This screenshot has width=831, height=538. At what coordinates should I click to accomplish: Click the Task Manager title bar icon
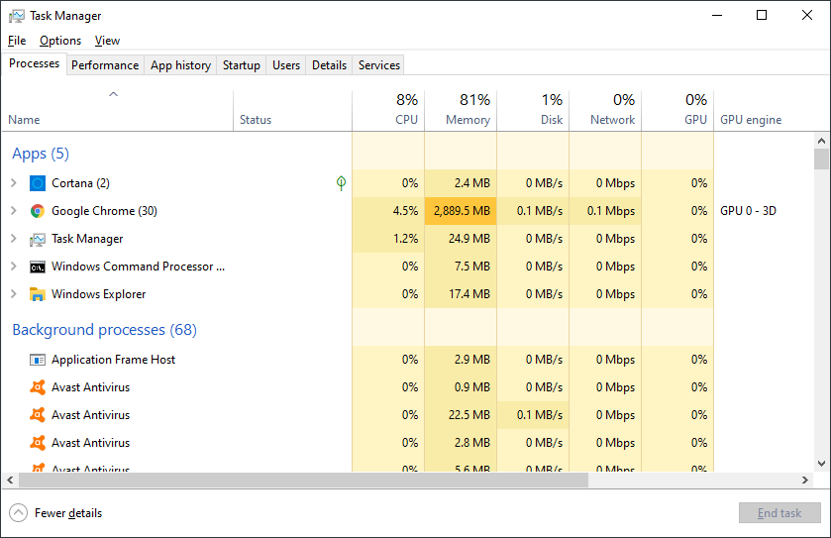point(17,16)
